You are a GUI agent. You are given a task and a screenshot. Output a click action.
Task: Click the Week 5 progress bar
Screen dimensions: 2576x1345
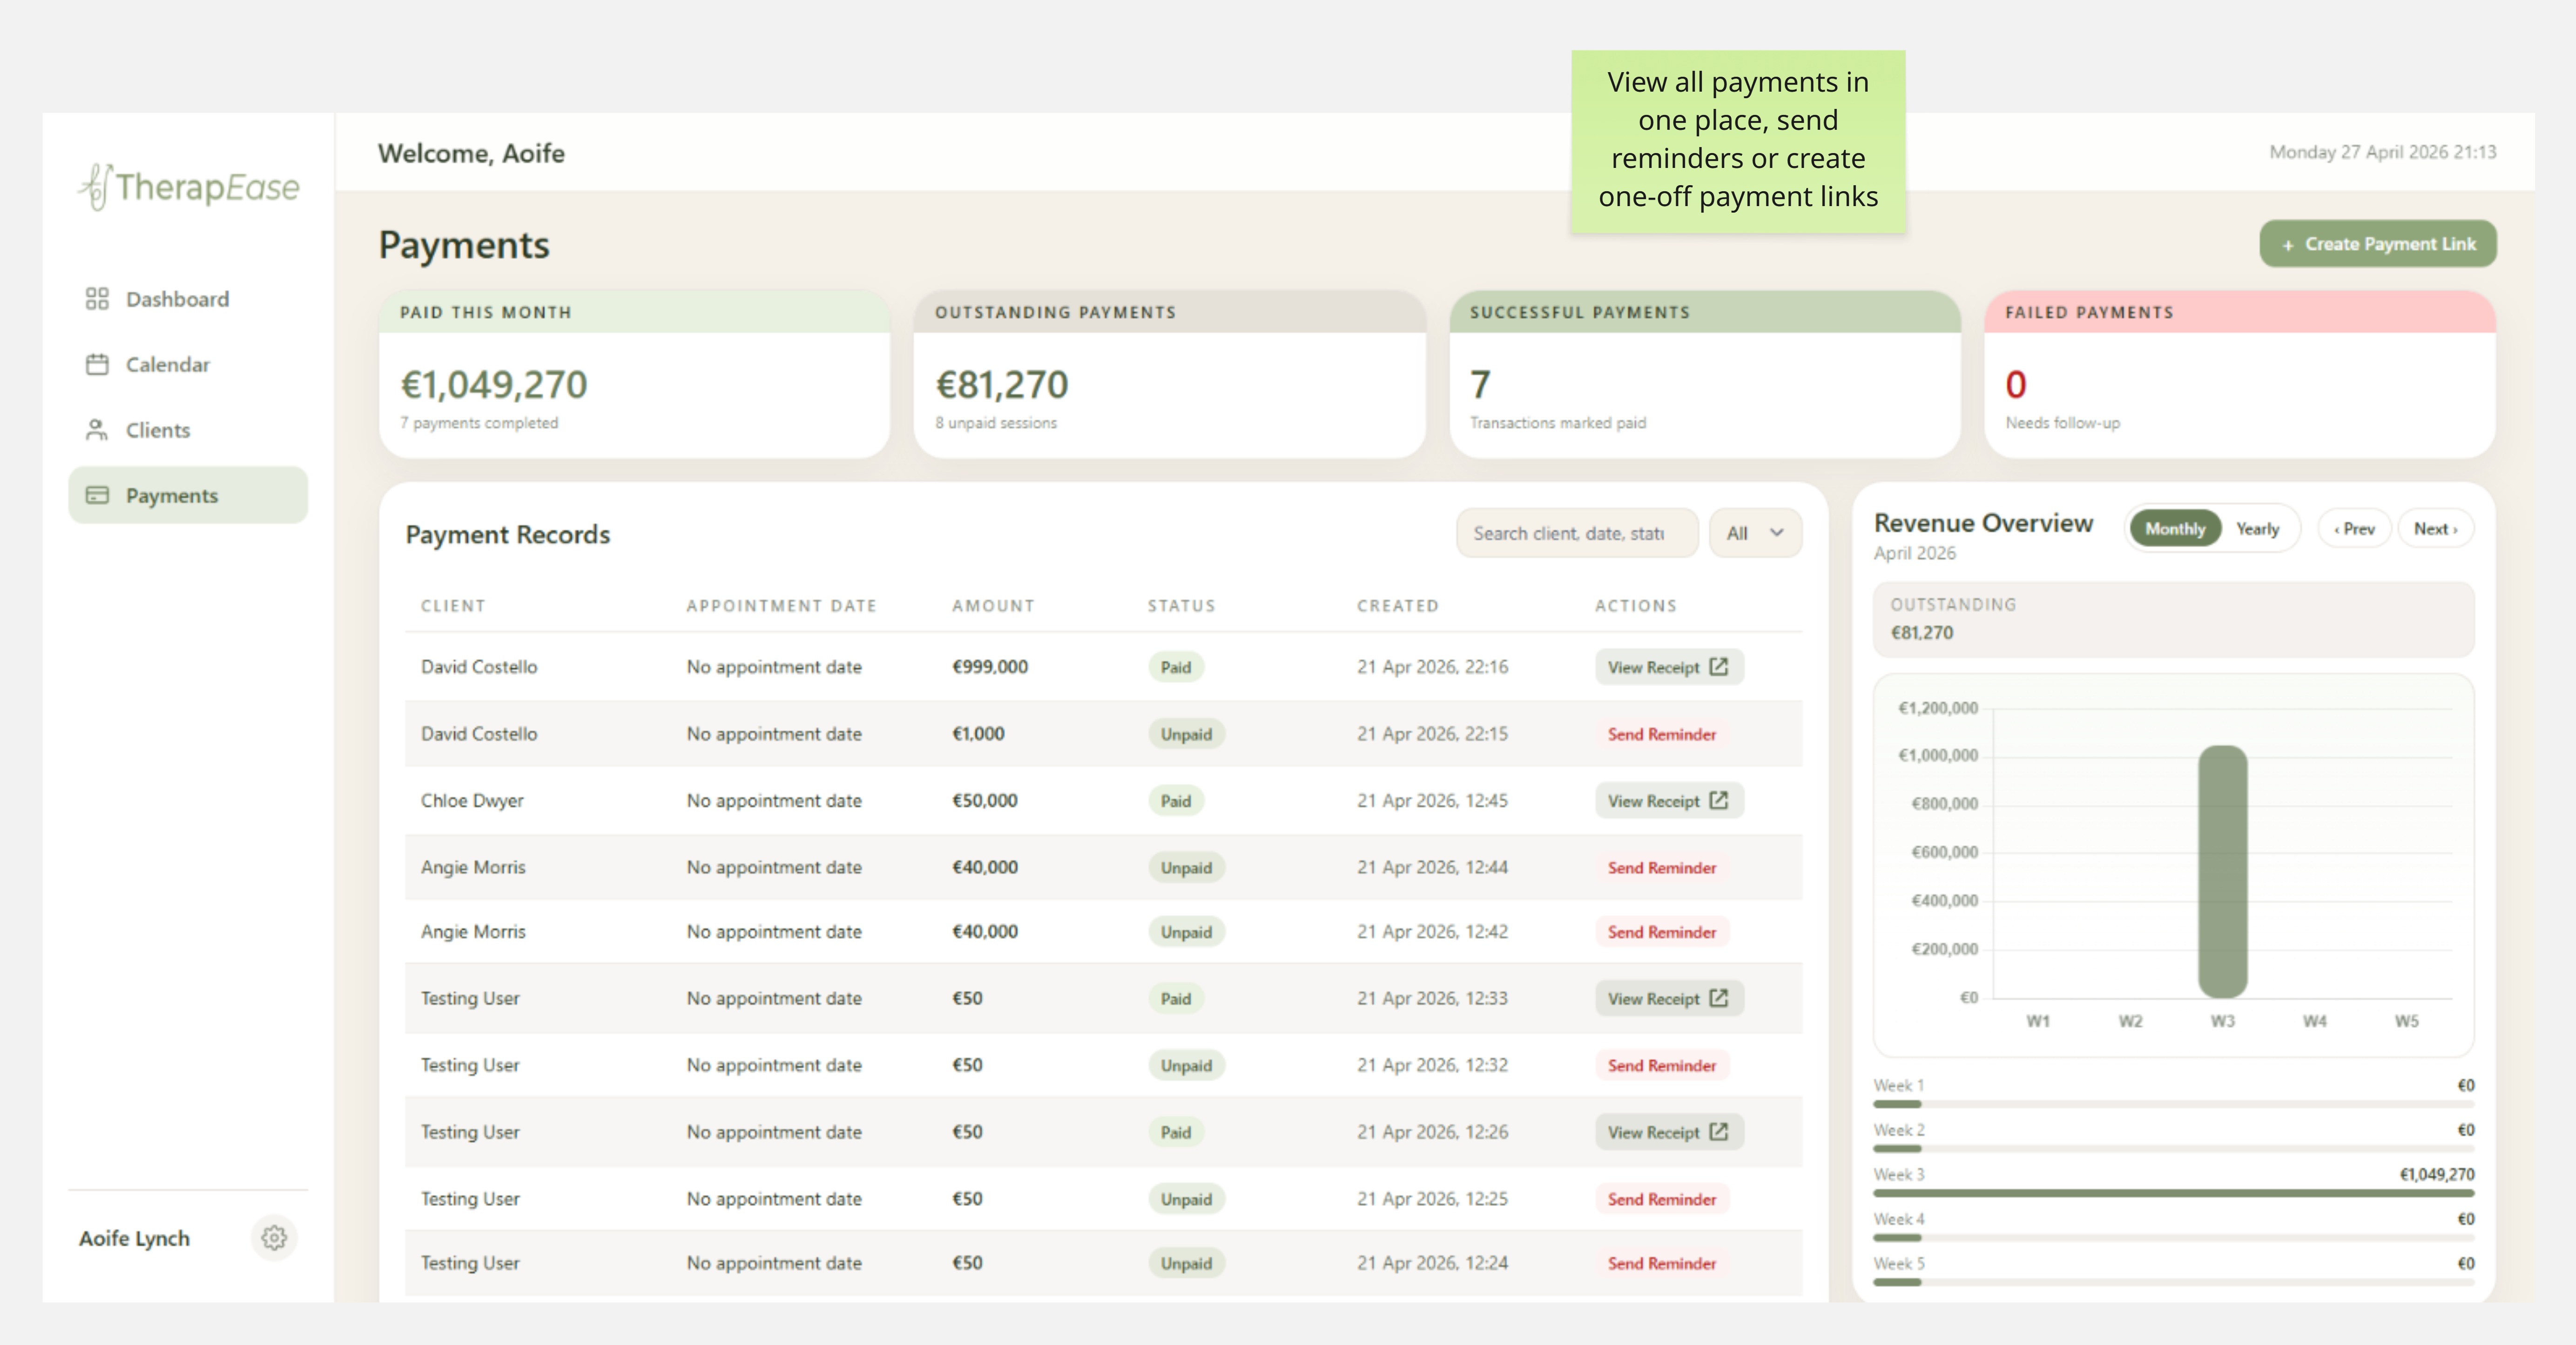pos(2173,1282)
